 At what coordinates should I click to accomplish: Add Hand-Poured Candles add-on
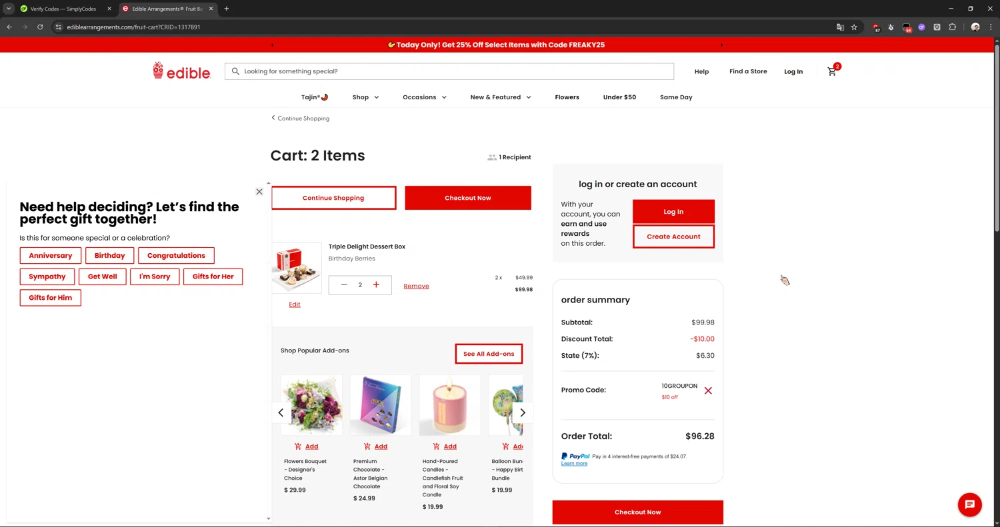coord(445,446)
